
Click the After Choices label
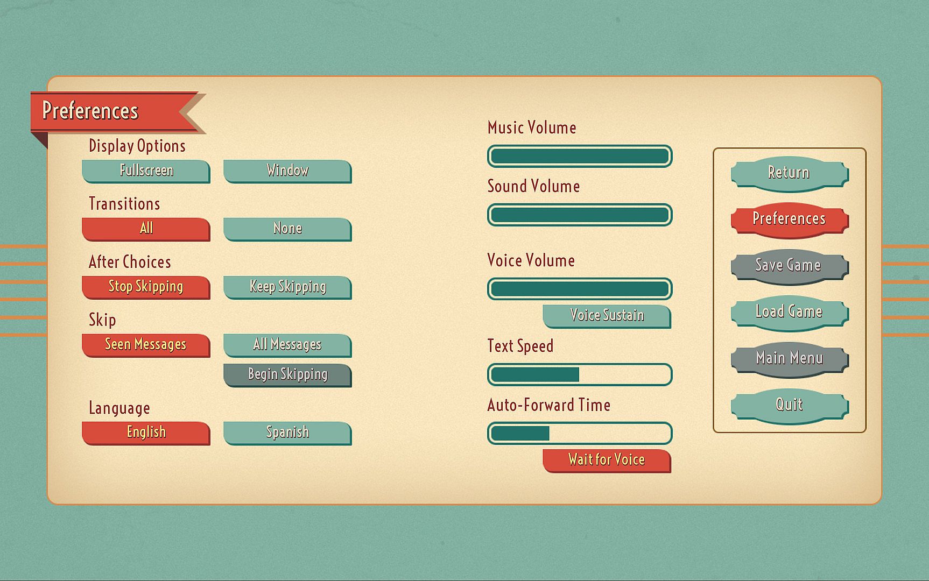point(130,262)
